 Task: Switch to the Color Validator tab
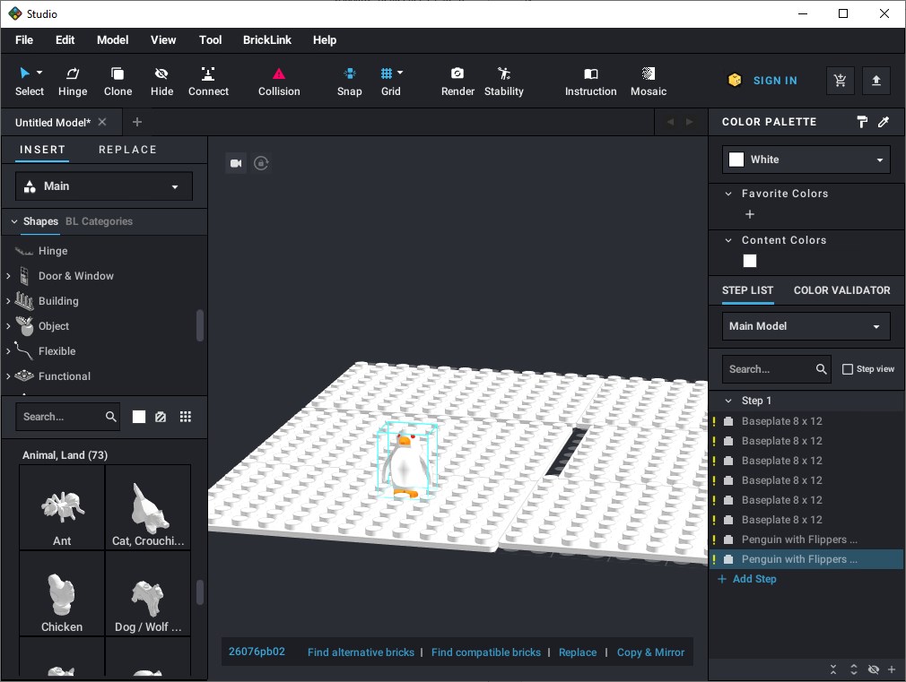841,290
